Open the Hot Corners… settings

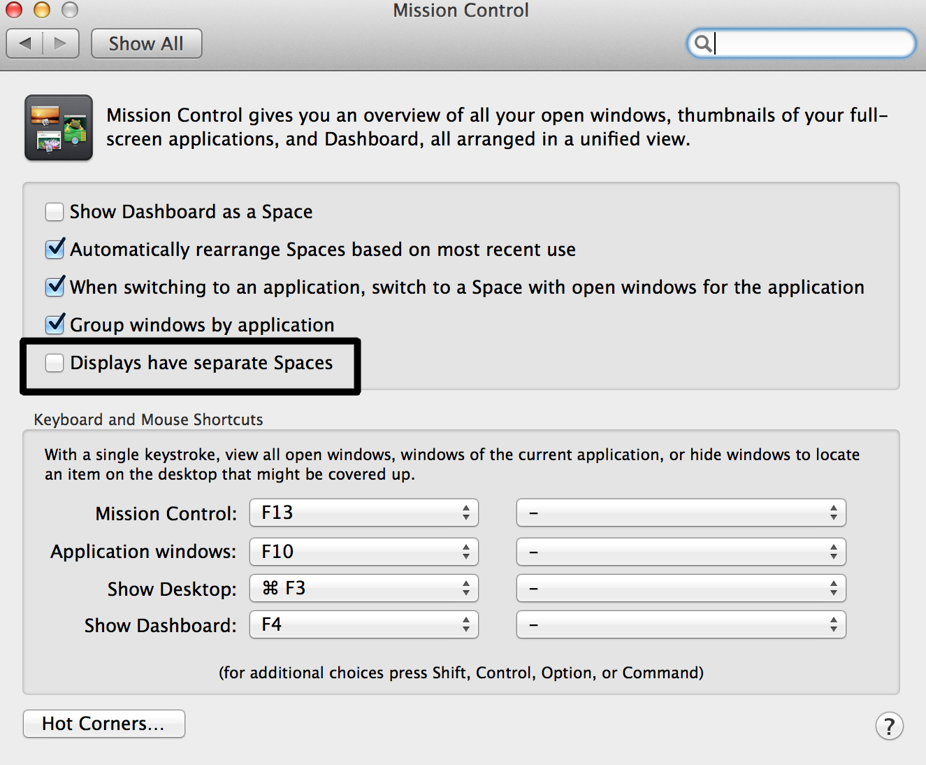[x=104, y=724]
